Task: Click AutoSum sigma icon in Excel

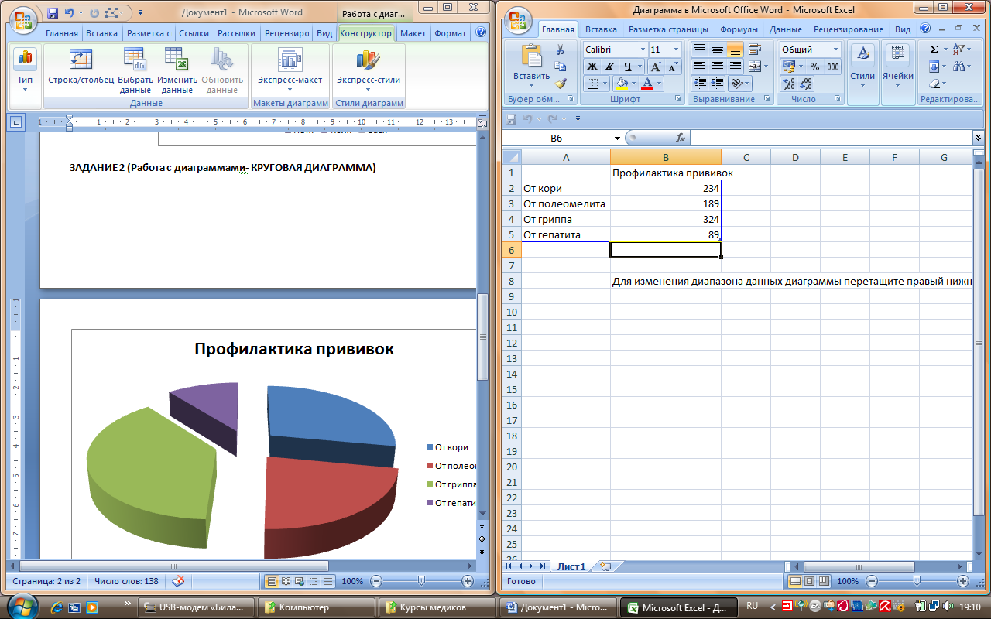Action: 934,50
